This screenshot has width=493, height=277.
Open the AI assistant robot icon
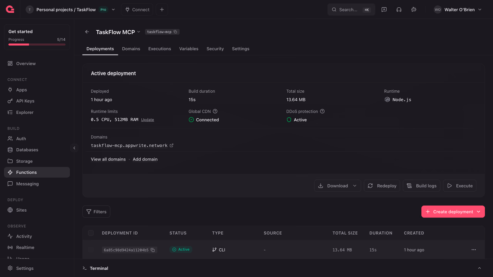pyautogui.click(x=414, y=10)
